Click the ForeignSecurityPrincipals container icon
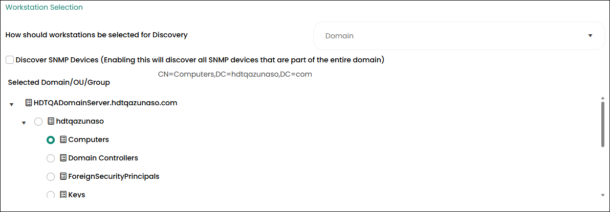This screenshot has height=212, width=610. [x=63, y=176]
